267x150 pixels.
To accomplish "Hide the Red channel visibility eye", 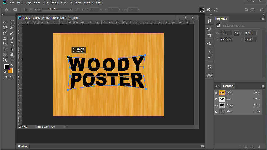I will coord(216,99).
